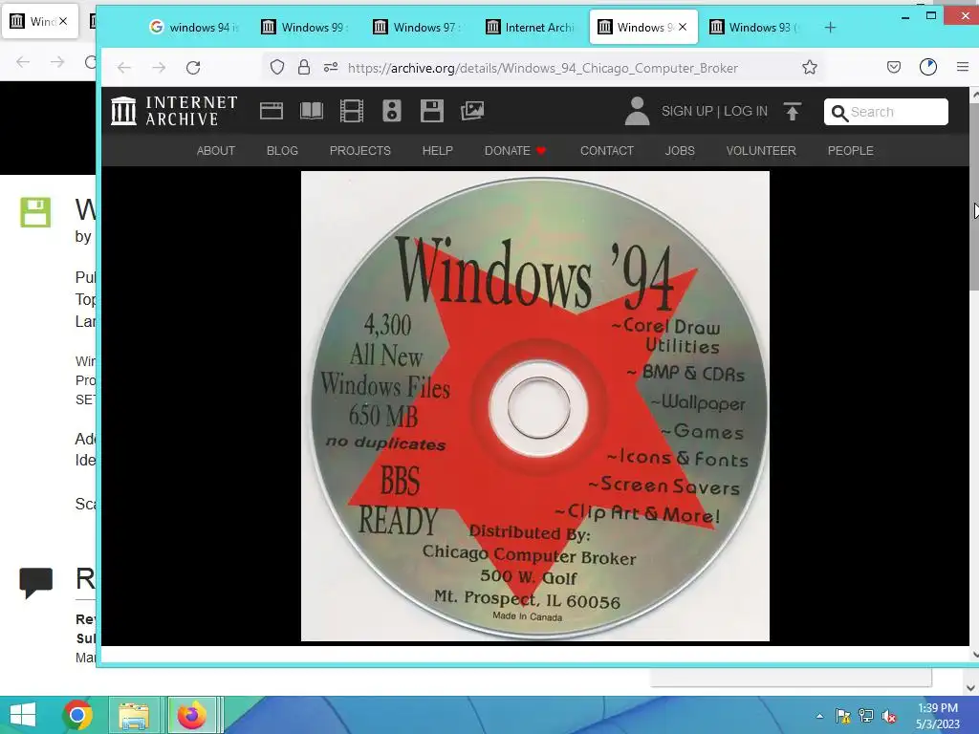The image size is (979, 734).
Task: Go back in Firefox
Action: 124,68
